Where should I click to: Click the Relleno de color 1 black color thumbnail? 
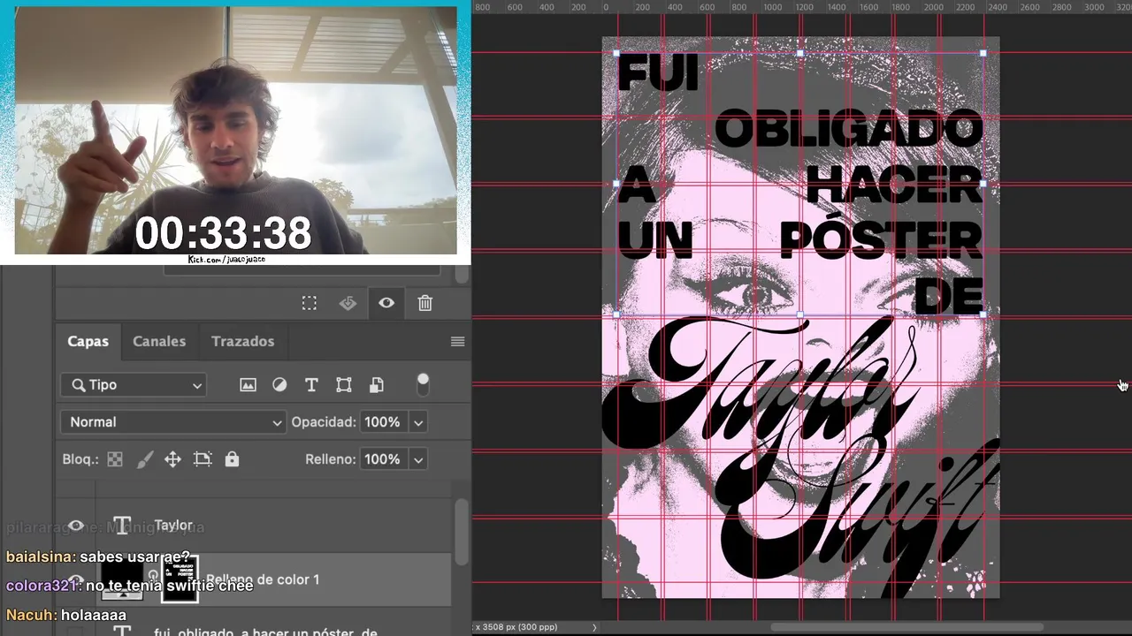[x=122, y=581]
